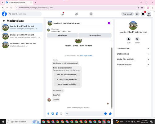Image resolution: width=155 pixels, height=124 pixels.
Task: Open the ENG language indicator
Action: [x=139, y=122]
